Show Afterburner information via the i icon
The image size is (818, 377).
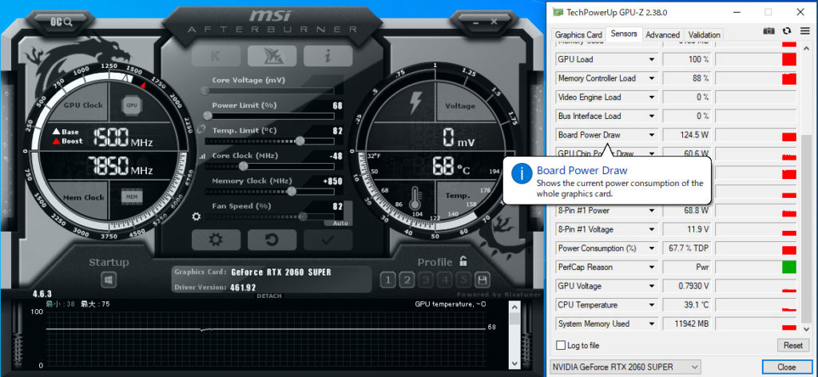click(328, 55)
